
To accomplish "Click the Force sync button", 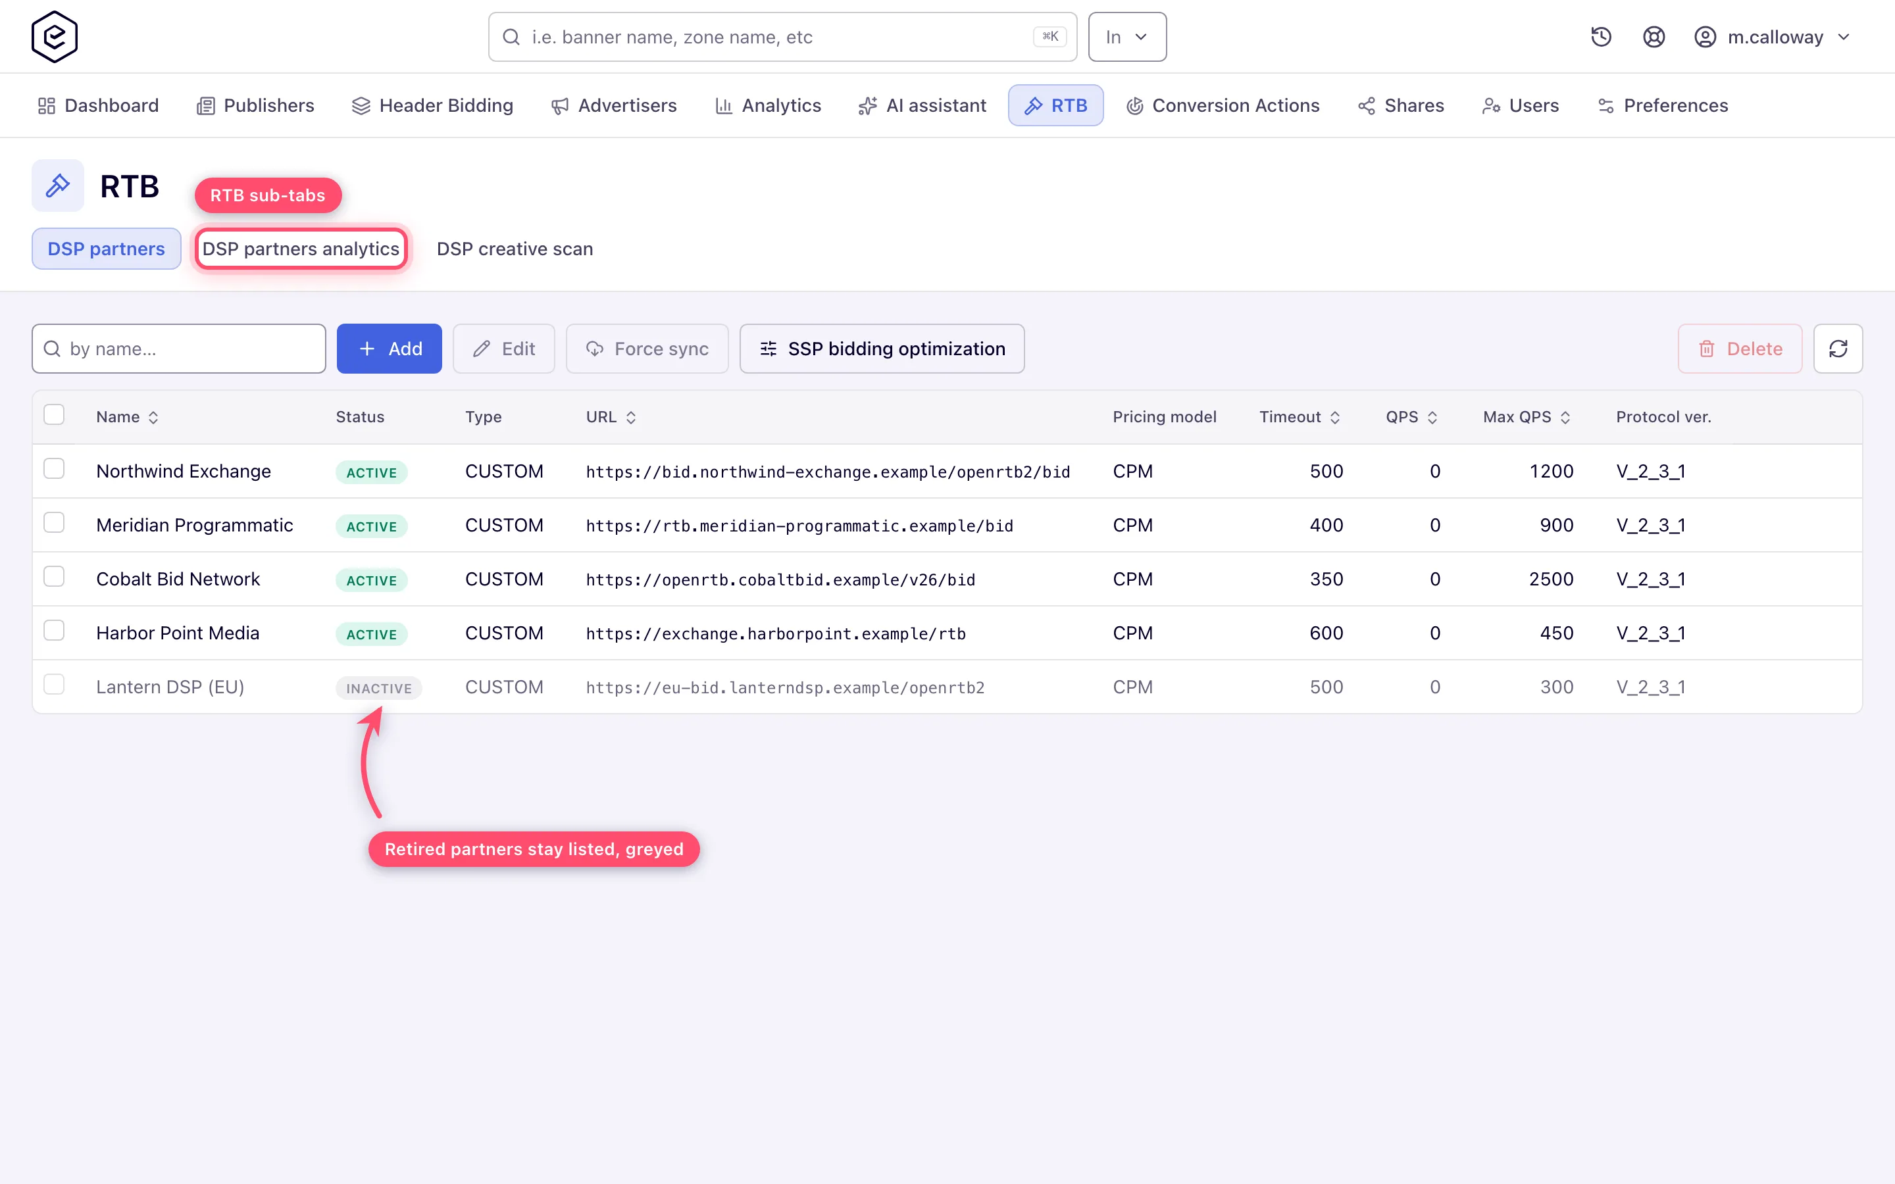I will (x=647, y=349).
